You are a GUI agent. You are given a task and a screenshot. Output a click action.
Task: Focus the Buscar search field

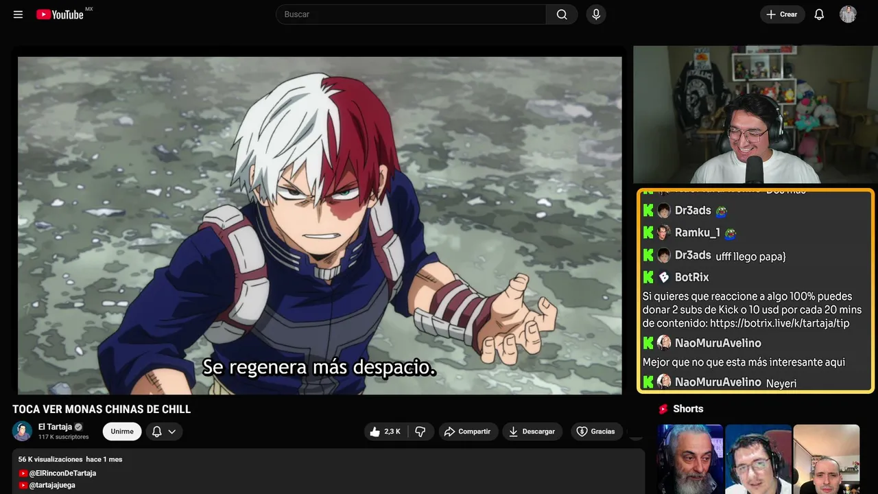pos(411,14)
